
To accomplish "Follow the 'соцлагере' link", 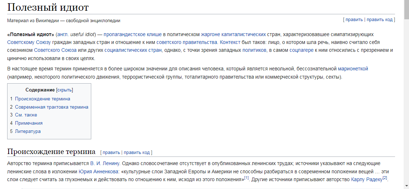I will 302,50.
